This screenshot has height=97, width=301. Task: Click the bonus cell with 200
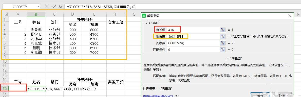pos(72,30)
